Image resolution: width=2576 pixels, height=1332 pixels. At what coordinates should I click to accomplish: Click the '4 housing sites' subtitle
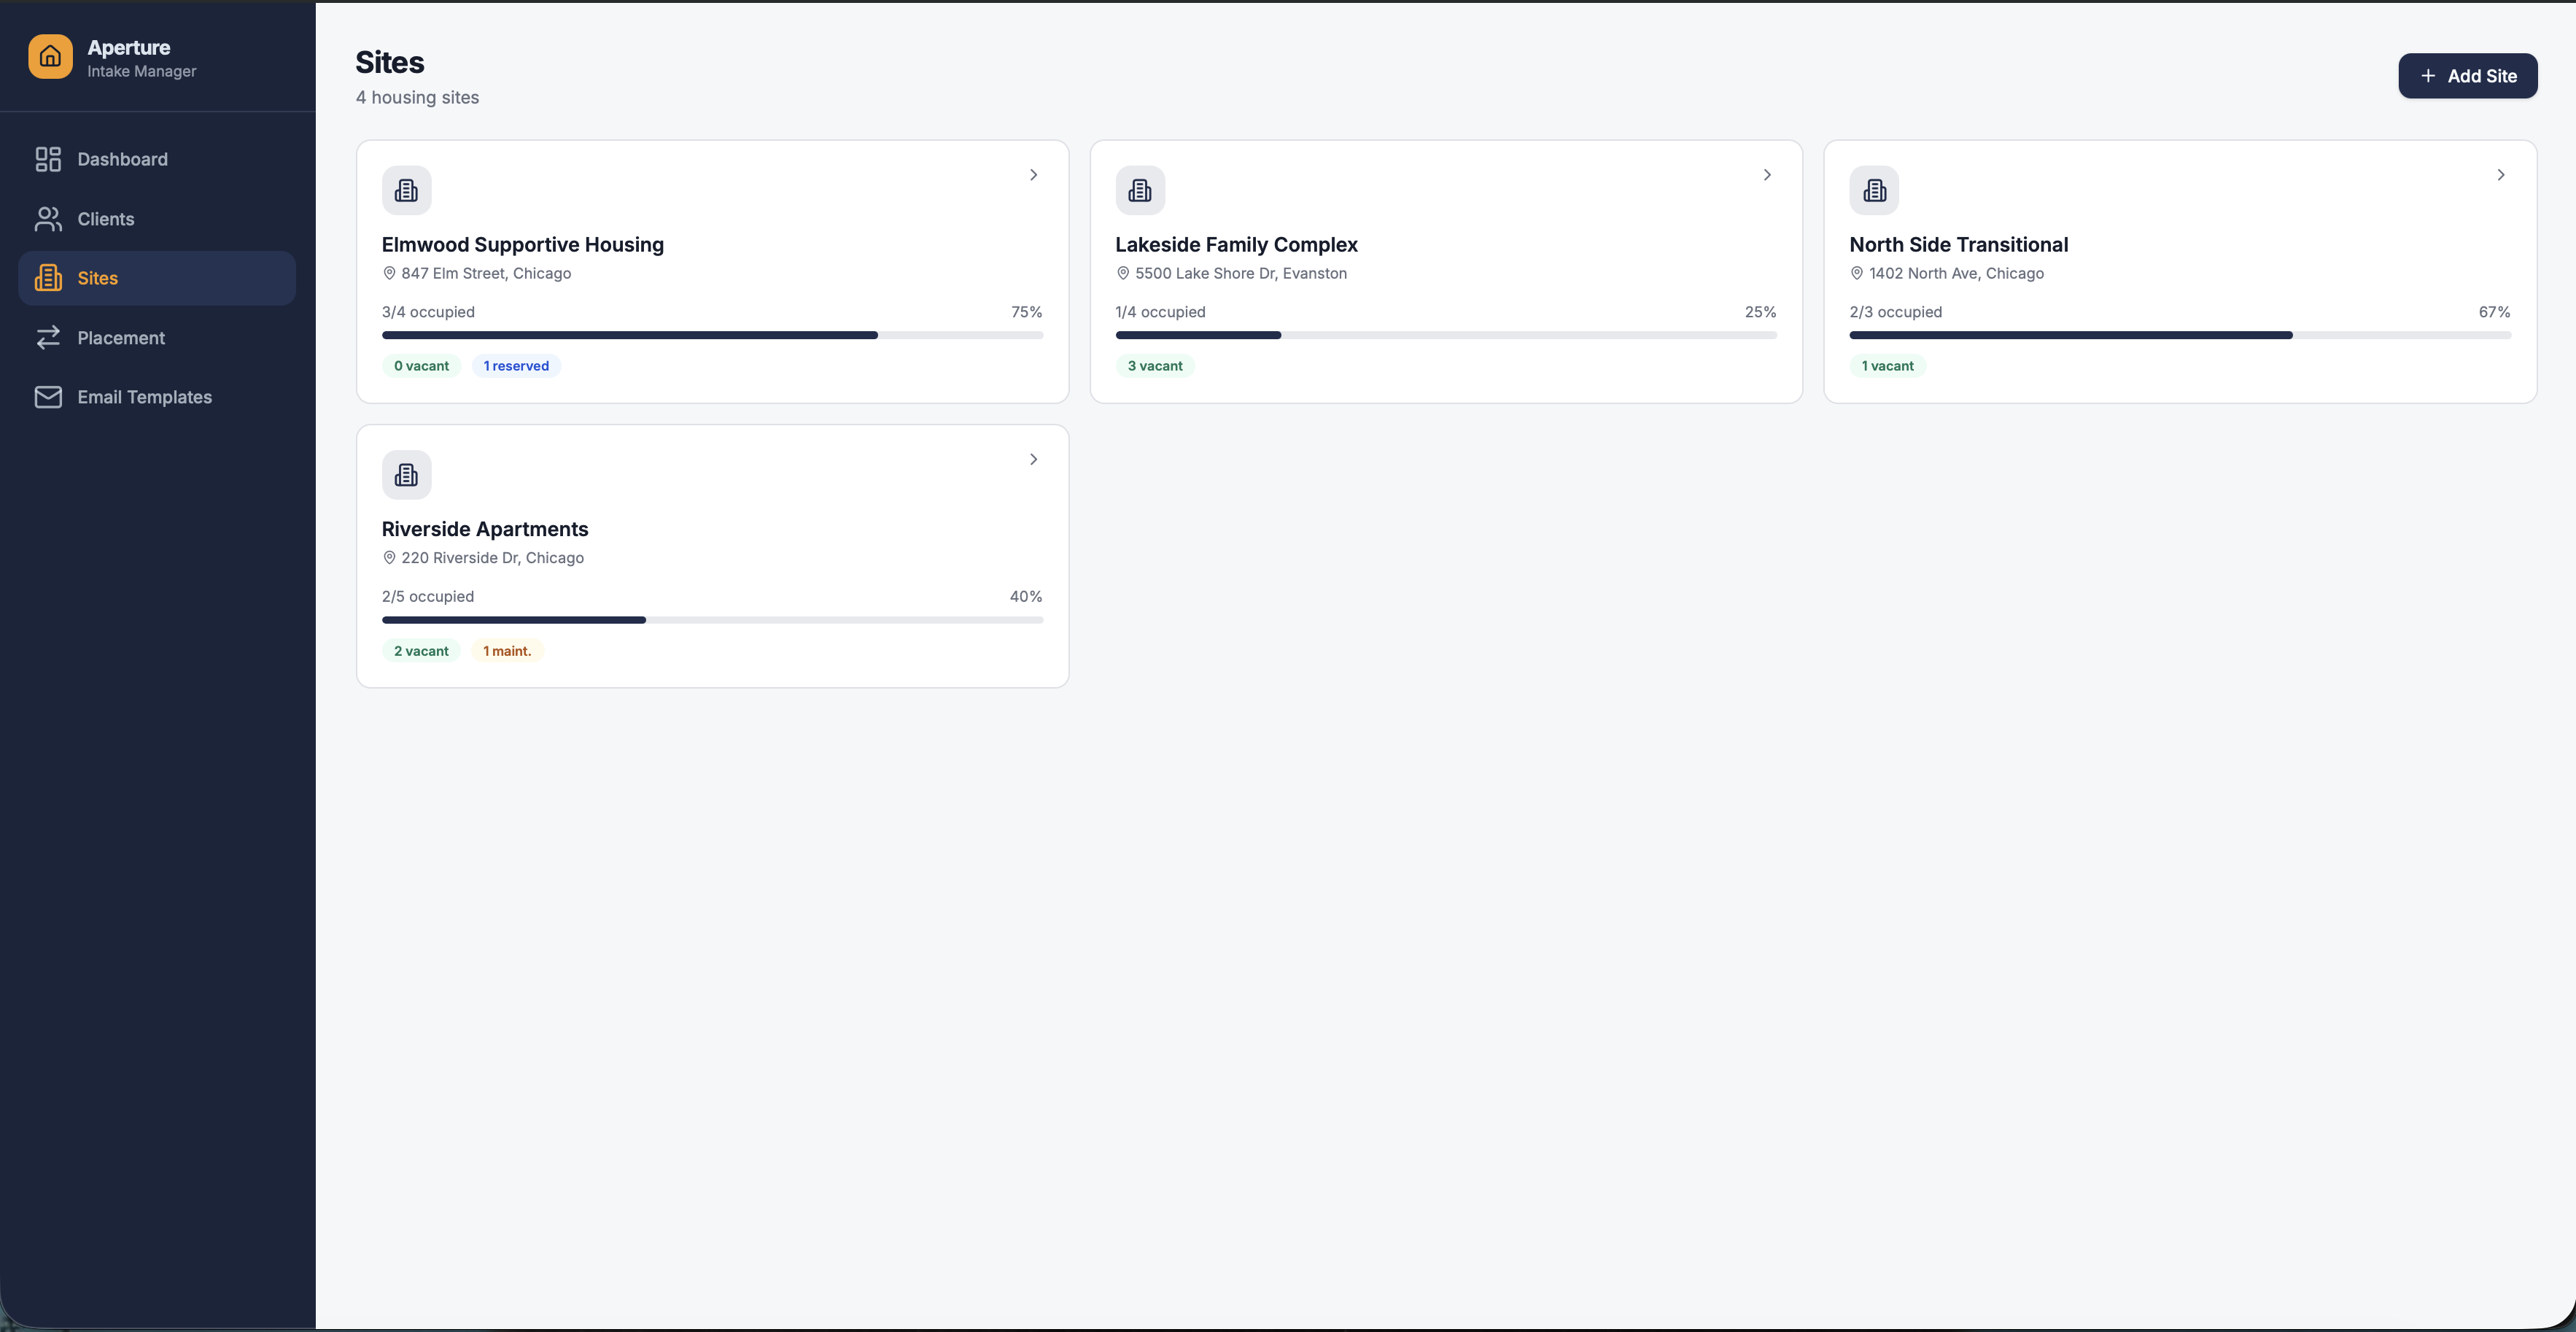(417, 98)
